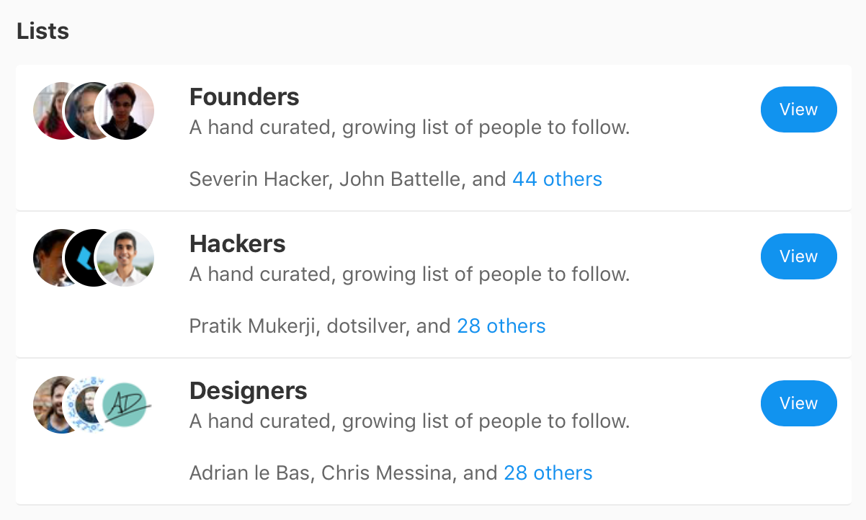The height and width of the screenshot is (520, 866).
Task: Click the Designers list title
Action: coord(248,390)
